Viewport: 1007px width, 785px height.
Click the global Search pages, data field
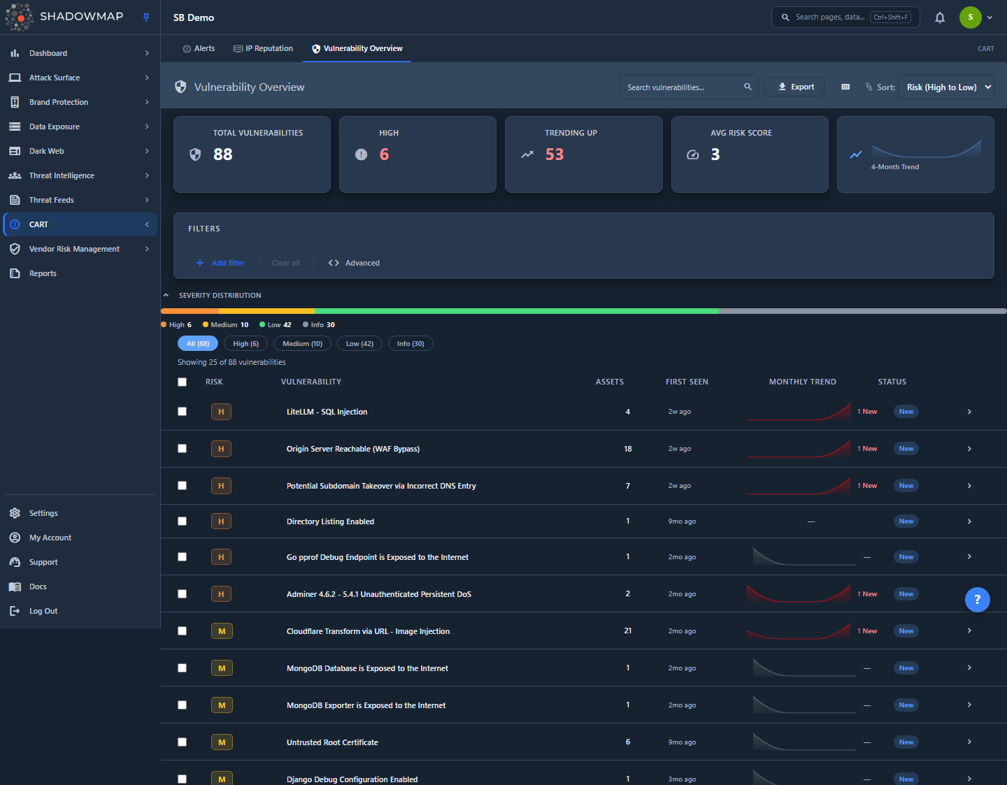(845, 17)
